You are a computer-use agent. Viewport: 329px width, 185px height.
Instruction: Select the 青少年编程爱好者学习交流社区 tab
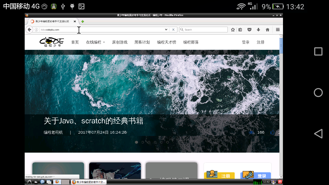pyautogui.click(x=52, y=22)
